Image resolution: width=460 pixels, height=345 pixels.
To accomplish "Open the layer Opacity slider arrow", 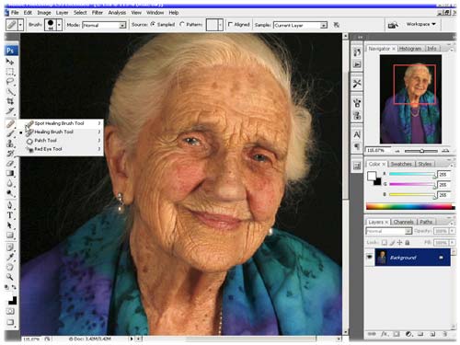I will click(x=452, y=231).
